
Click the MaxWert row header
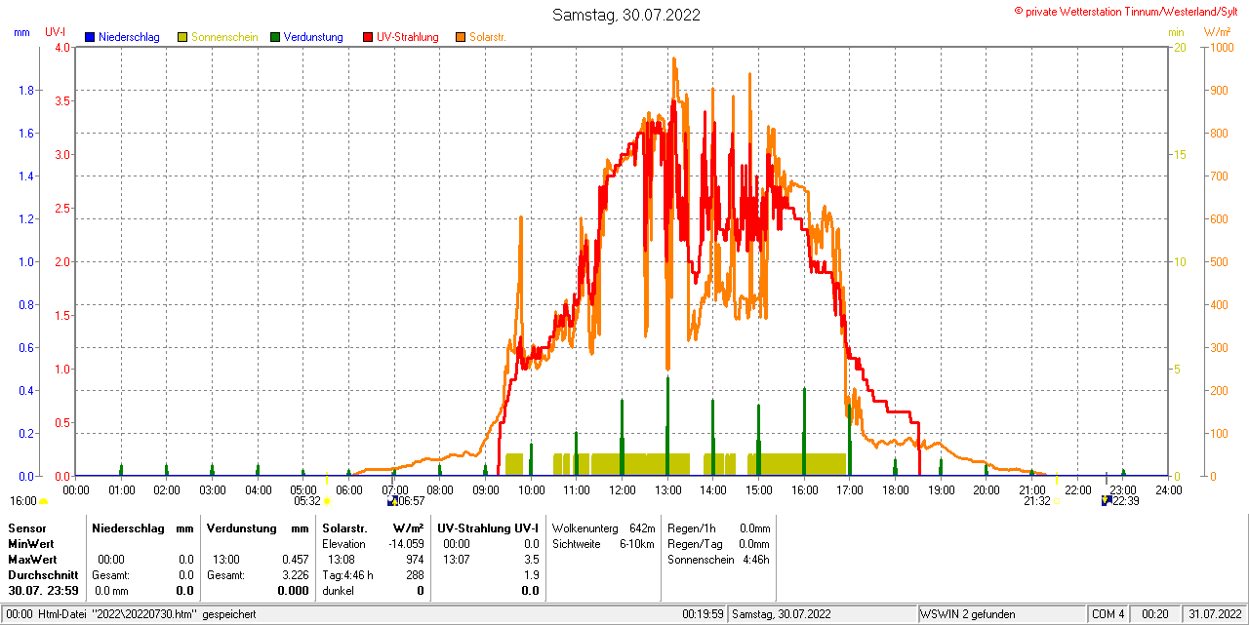(32, 559)
